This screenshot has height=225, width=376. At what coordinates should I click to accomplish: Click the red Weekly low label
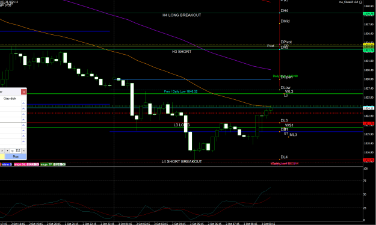pos(285,164)
